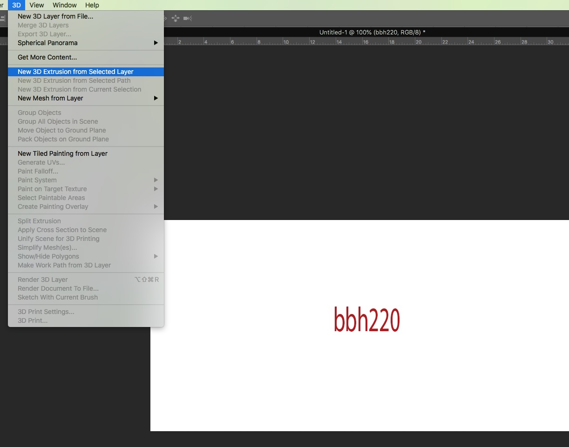Image resolution: width=569 pixels, height=447 pixels.
Task: Expand arrow beside Show/Hide Polygons
Action: tap(156, 256)
